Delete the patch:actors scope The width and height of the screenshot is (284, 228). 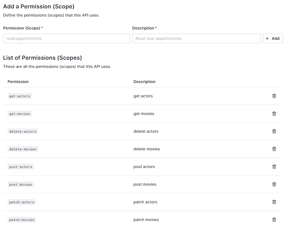(x=274, y=202)
